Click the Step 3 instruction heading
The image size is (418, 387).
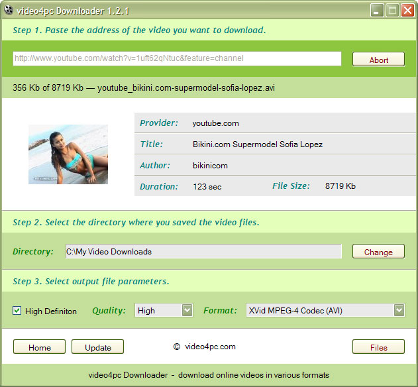tap(91, 281)
